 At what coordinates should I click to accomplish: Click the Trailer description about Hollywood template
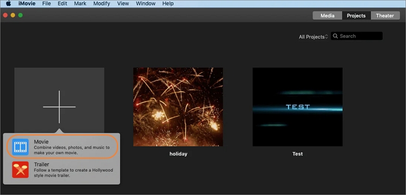tap(73, 173)
